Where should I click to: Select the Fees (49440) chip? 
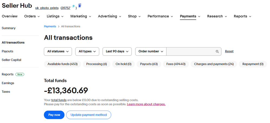coord(176,64)
